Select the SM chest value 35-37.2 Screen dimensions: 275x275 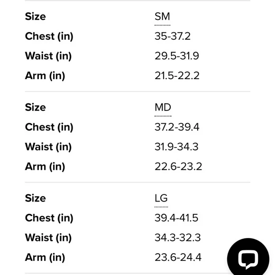tap(173, 37)
